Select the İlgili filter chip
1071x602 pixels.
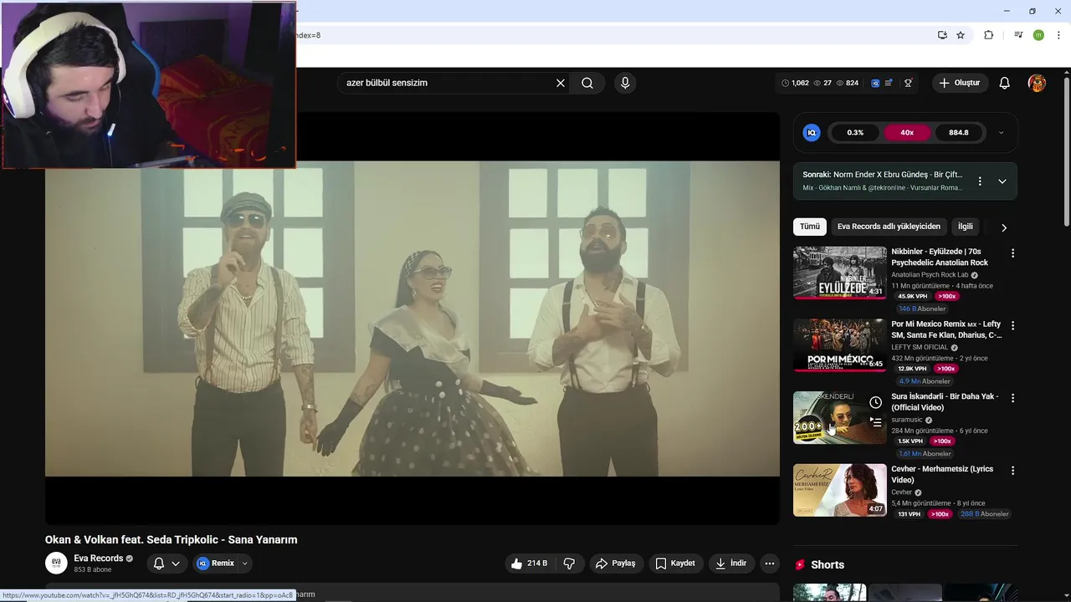966,227
